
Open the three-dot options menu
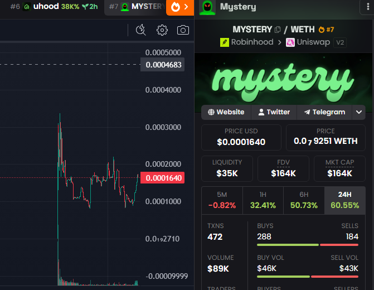(x=368, y=7)
